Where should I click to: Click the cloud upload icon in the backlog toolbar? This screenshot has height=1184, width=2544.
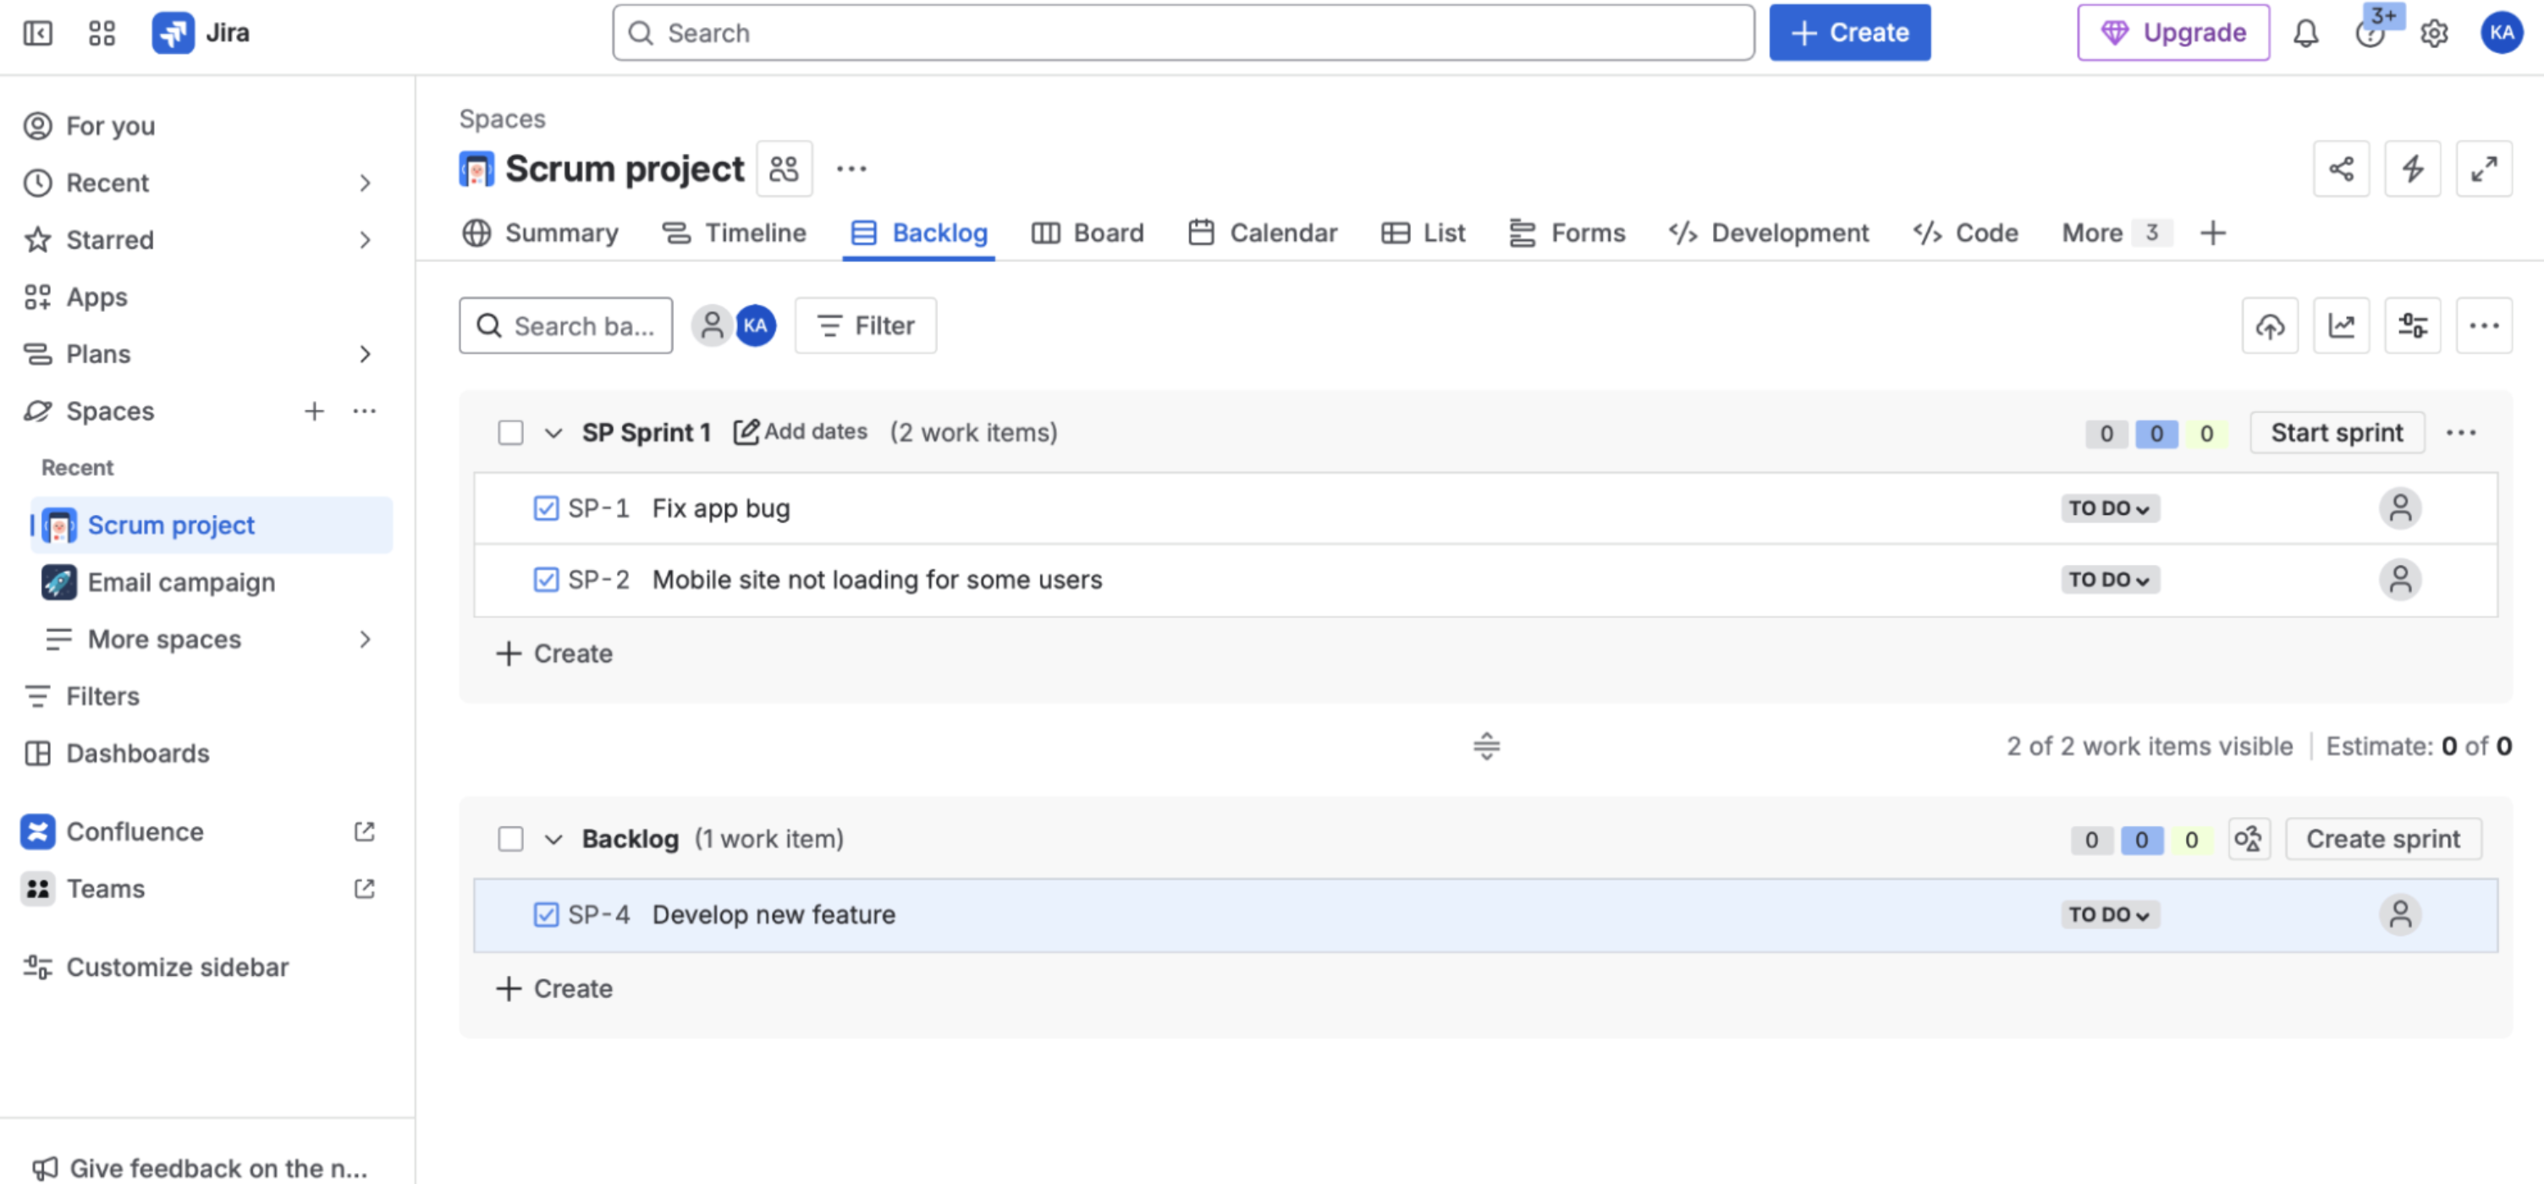2270,326
